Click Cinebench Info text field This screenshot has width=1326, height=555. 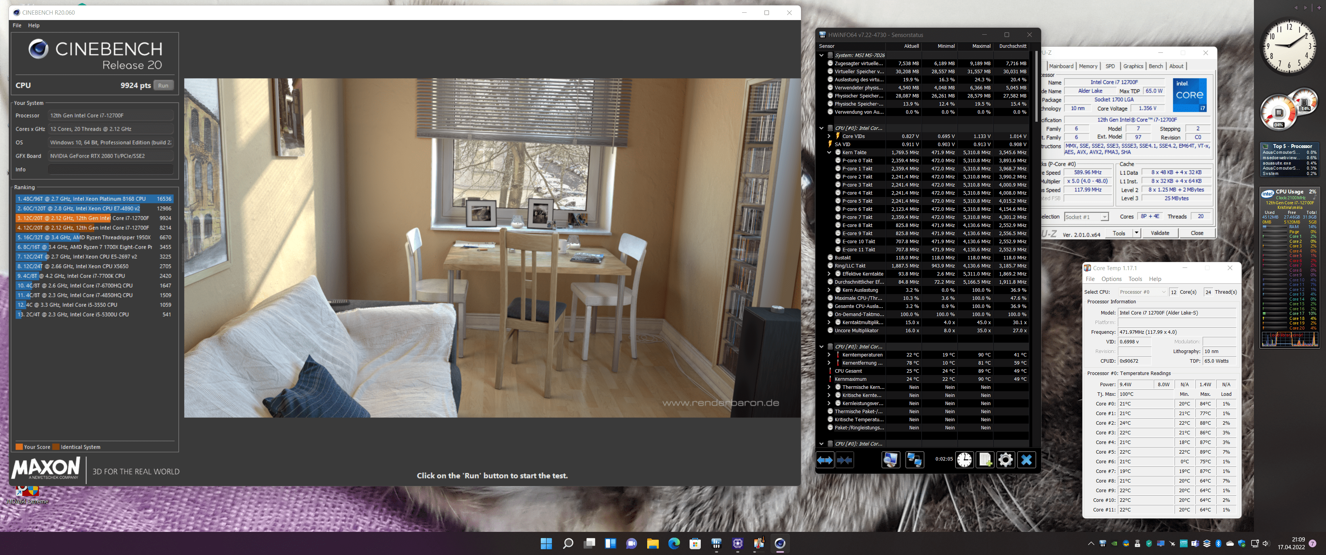point(111,169)
